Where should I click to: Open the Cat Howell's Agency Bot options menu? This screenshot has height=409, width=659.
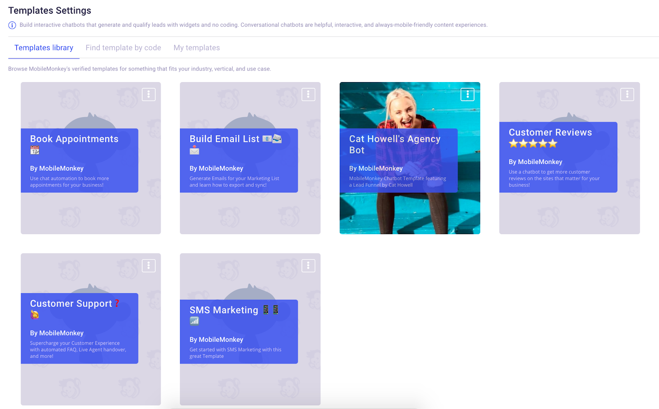467,94
